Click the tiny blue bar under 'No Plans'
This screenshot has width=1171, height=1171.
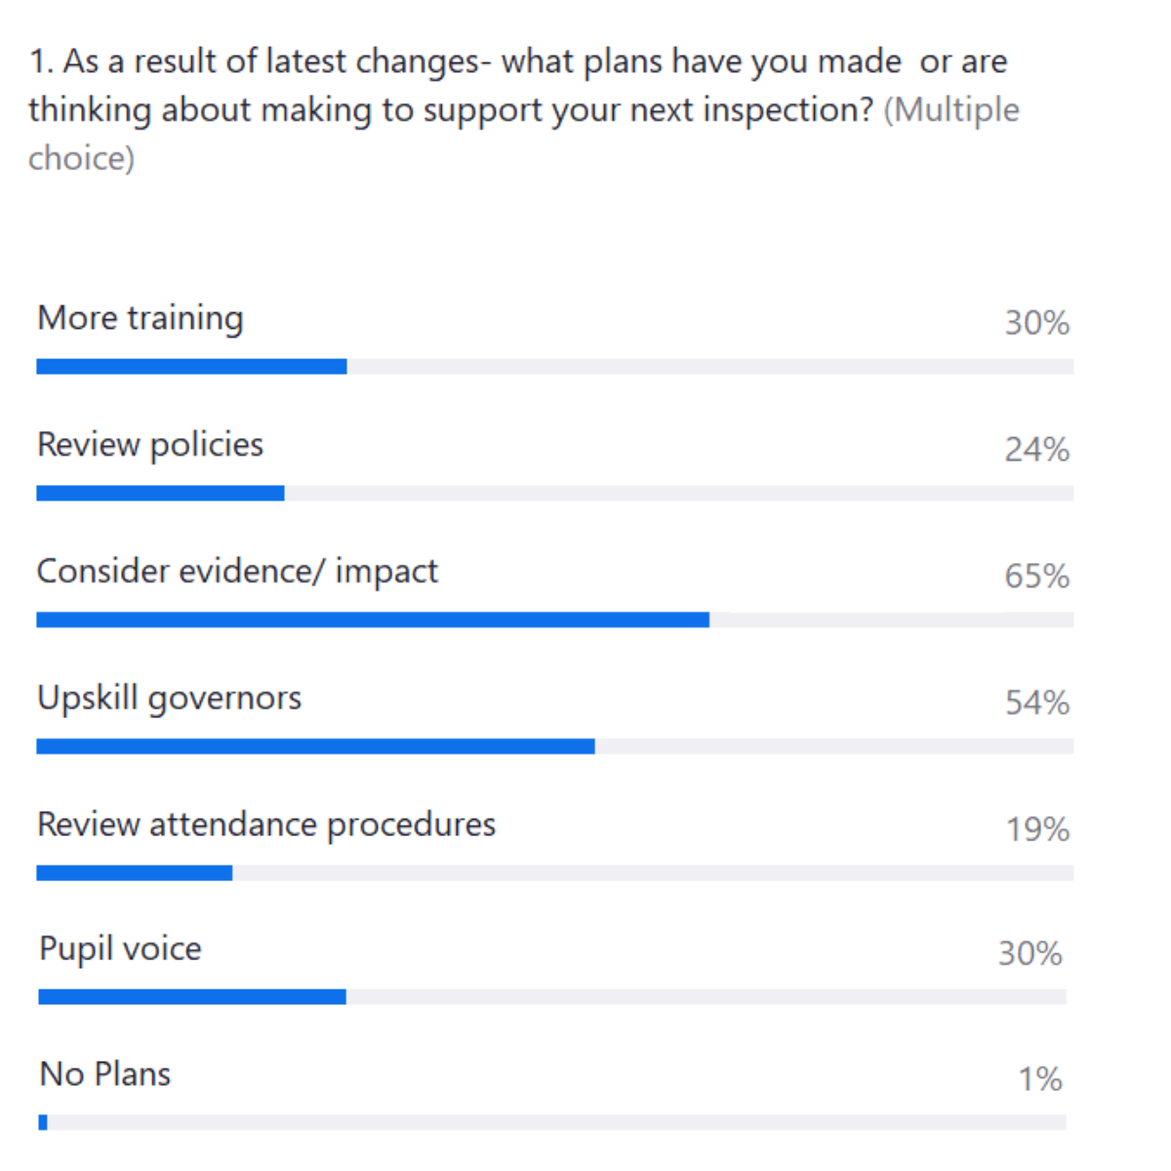pos(43,1123)
